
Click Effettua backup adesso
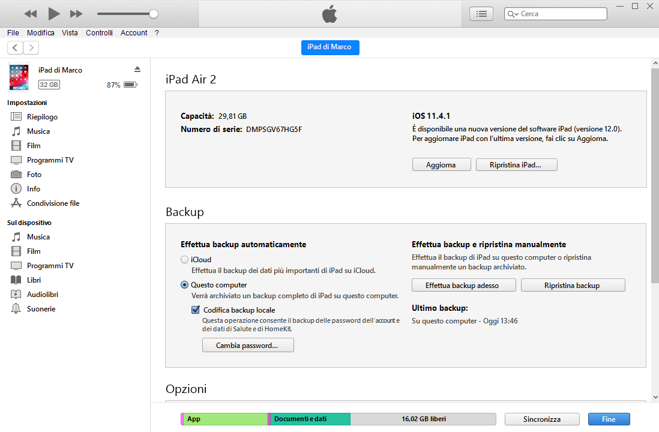462,286
